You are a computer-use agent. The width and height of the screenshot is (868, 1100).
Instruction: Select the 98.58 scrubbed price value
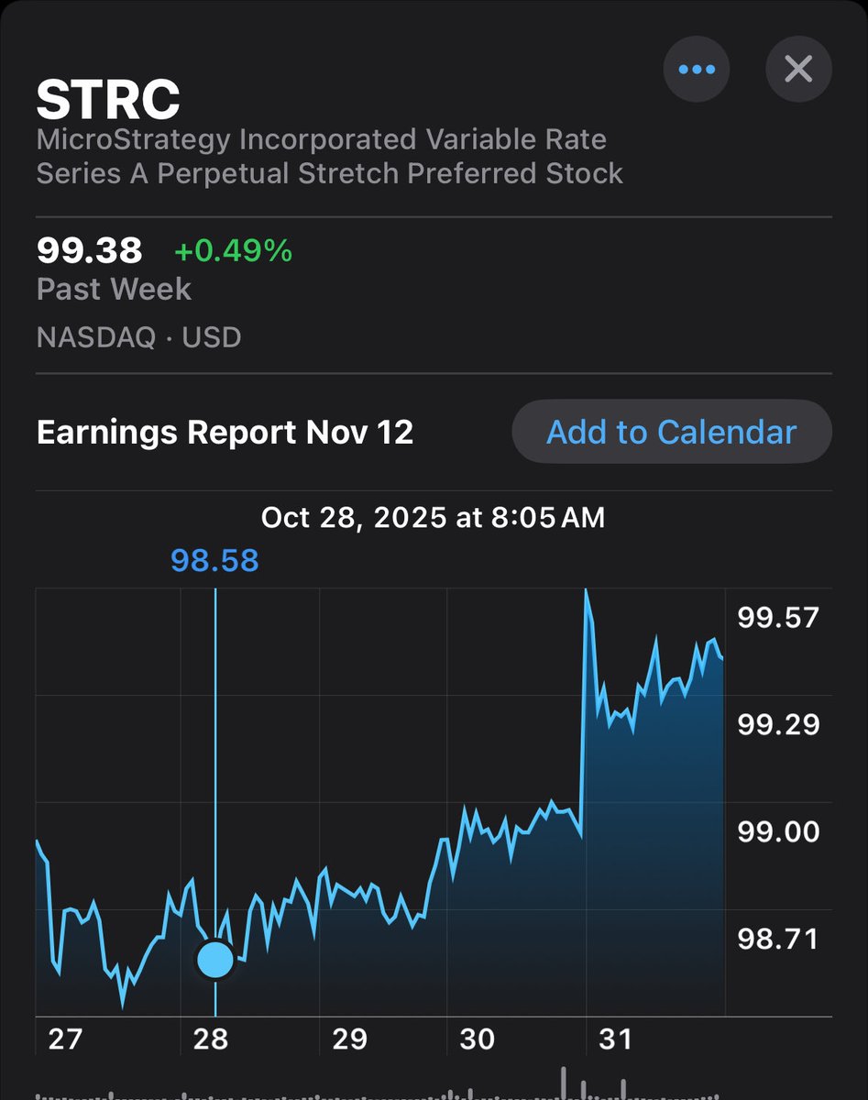pos(214,560)
